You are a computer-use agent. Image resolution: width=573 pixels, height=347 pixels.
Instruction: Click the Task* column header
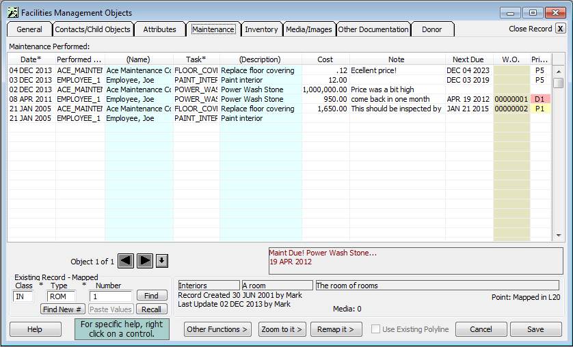(x=196, y=59)
